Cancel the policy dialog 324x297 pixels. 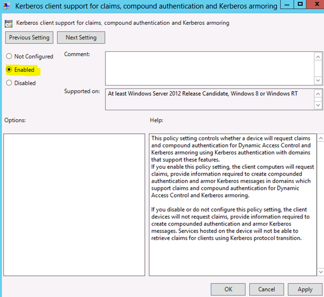(266, 289)
